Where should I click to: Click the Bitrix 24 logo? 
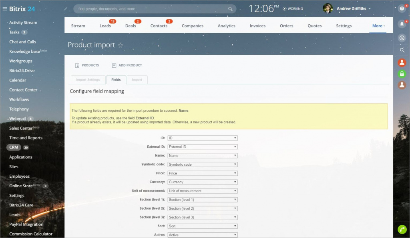[22, 9]
